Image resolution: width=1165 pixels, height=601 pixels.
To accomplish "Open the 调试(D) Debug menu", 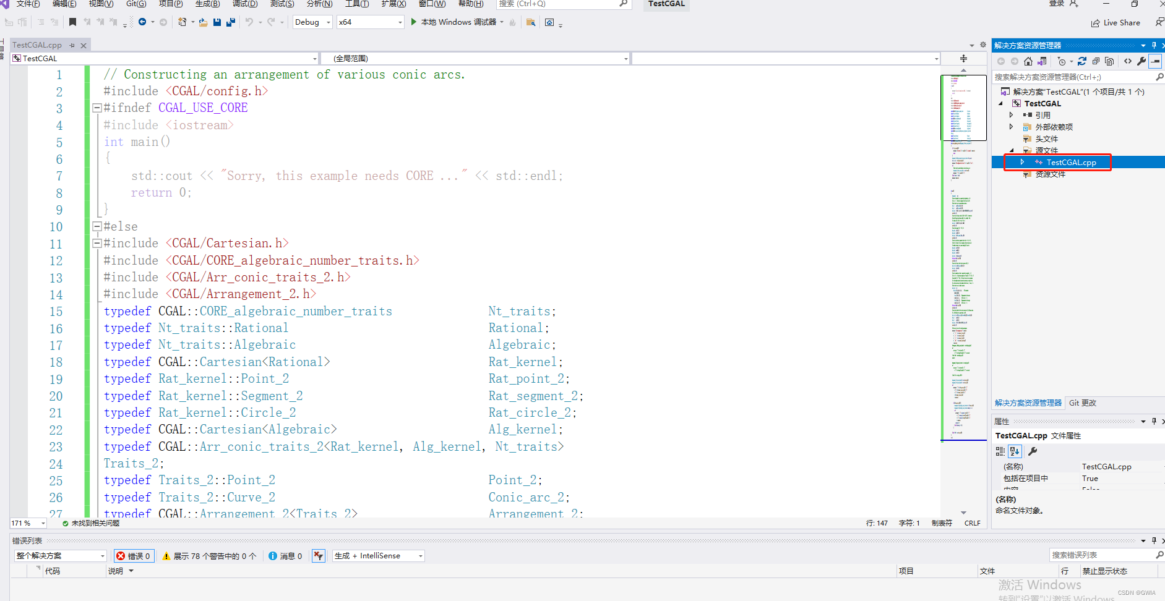I will tap(245, 4).
